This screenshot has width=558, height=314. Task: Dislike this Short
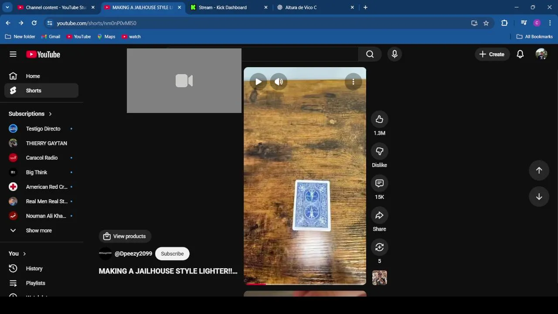379,151
